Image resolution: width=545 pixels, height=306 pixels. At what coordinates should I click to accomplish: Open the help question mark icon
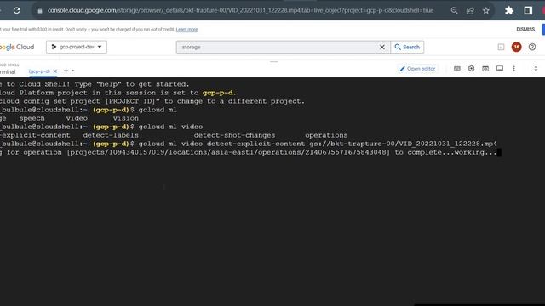click(532, 47)
